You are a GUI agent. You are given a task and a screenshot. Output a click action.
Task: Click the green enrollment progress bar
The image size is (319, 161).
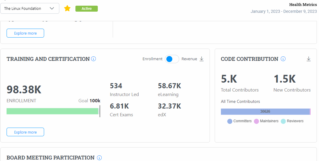(x=52, y=111)
